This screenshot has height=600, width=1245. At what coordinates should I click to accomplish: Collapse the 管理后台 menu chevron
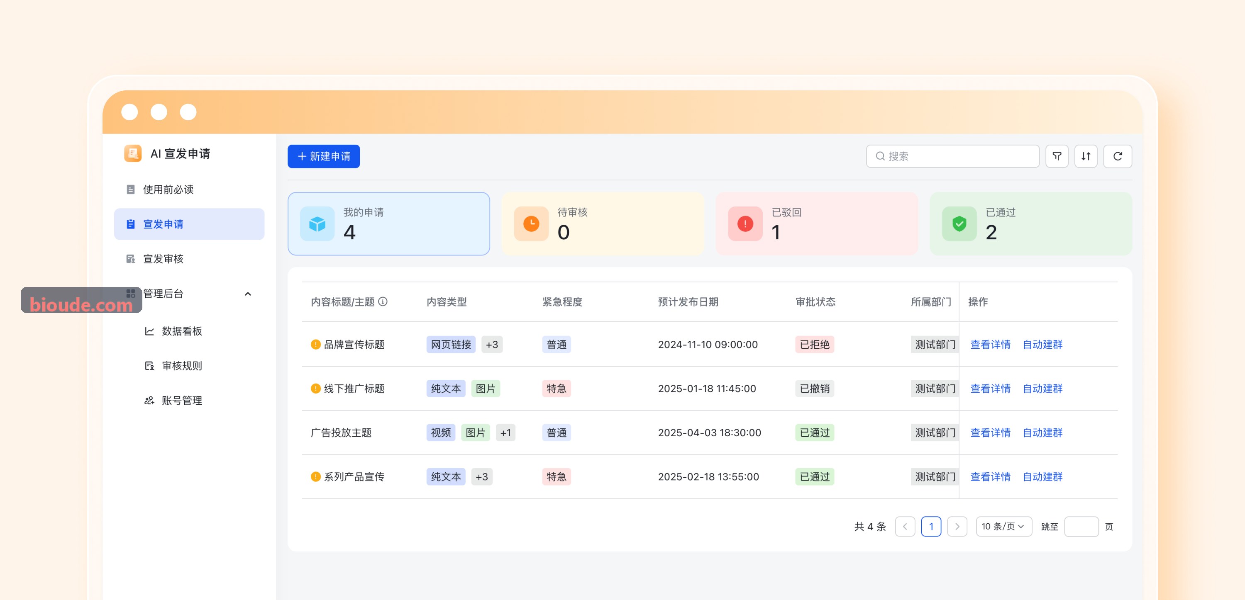[248, 294]
